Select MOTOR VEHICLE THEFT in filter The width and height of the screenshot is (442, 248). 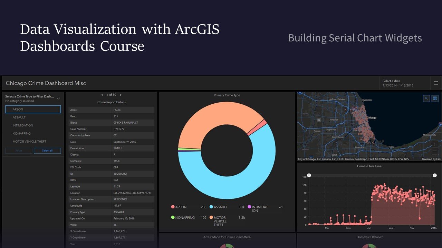coord(33,142)
